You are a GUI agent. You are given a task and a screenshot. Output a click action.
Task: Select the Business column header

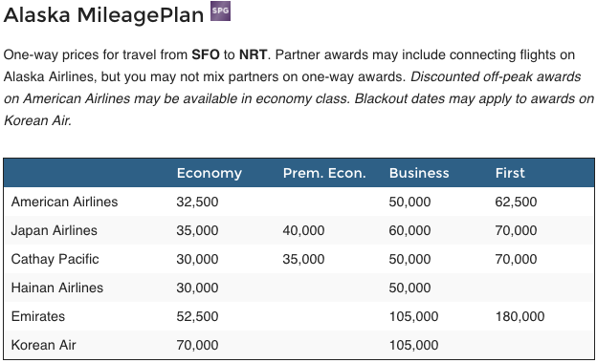click(x=419, y=173)
